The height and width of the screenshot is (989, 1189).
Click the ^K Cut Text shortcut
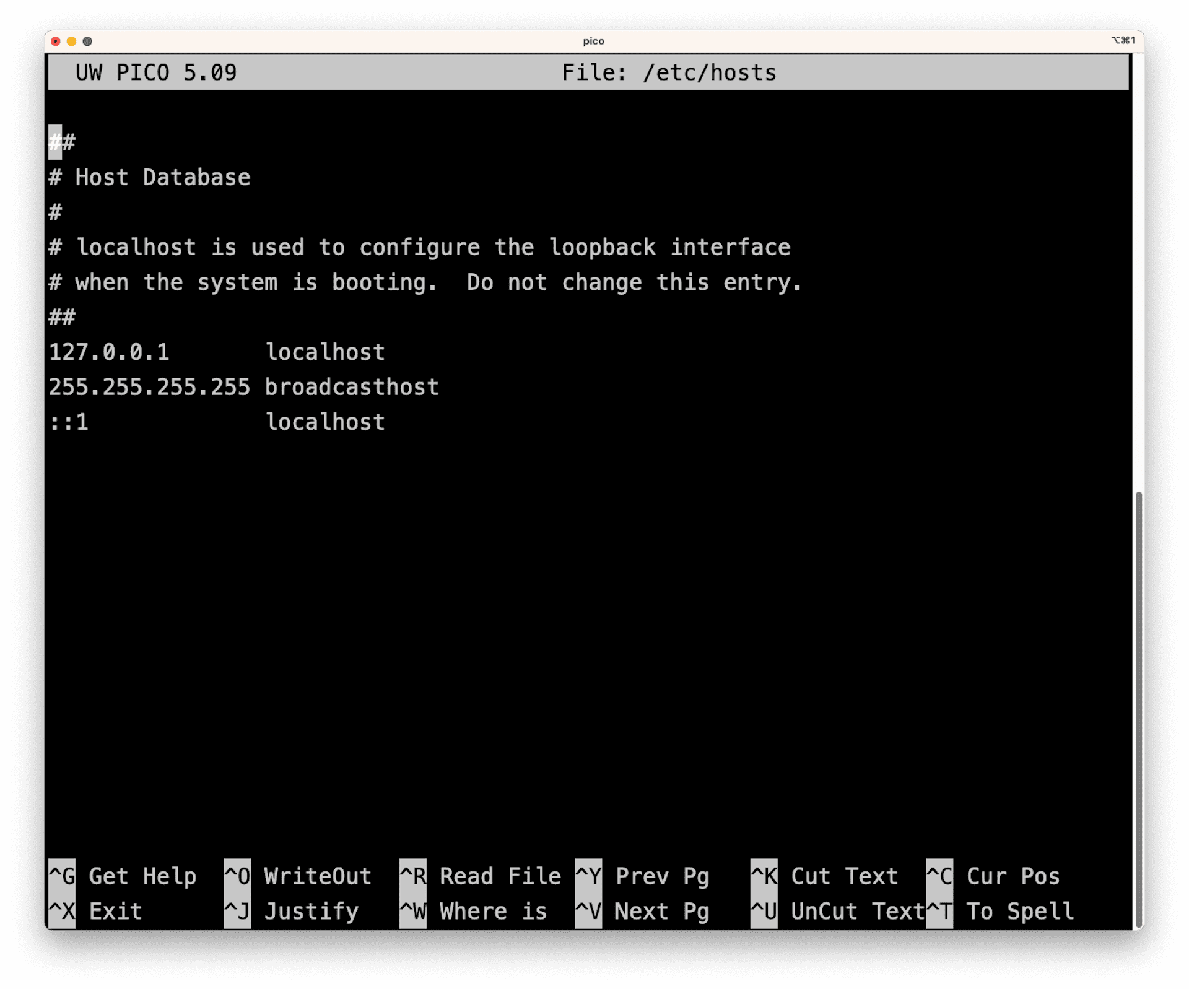pos(824,876)
